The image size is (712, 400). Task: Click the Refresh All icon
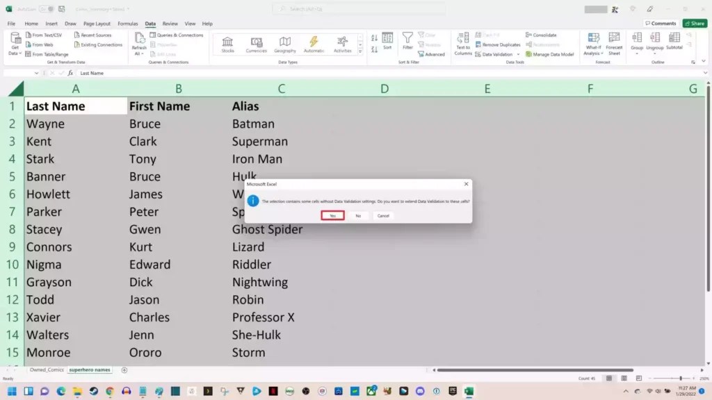pyautogui.click(x=139, y=40)
